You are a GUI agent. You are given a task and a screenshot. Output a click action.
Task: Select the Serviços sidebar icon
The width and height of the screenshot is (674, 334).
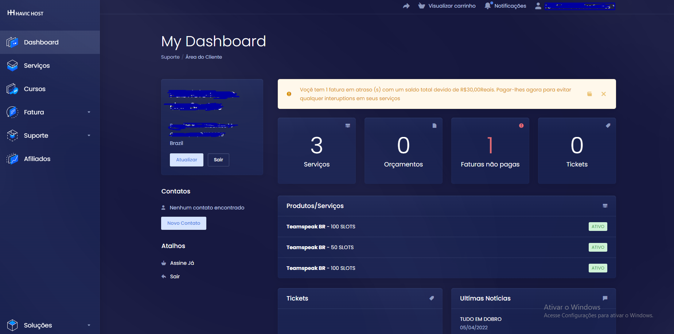[x=12, y=66]
